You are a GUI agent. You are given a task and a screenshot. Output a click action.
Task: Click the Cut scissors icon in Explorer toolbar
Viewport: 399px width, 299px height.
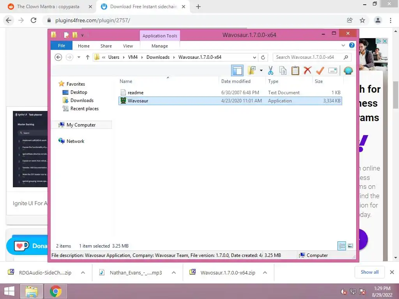tap(270, 70)
